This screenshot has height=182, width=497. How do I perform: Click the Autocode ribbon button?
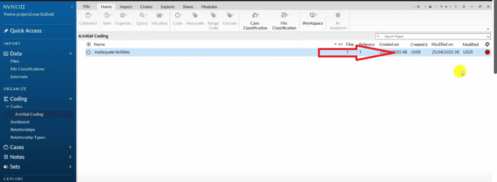click(x=195, y=19)
